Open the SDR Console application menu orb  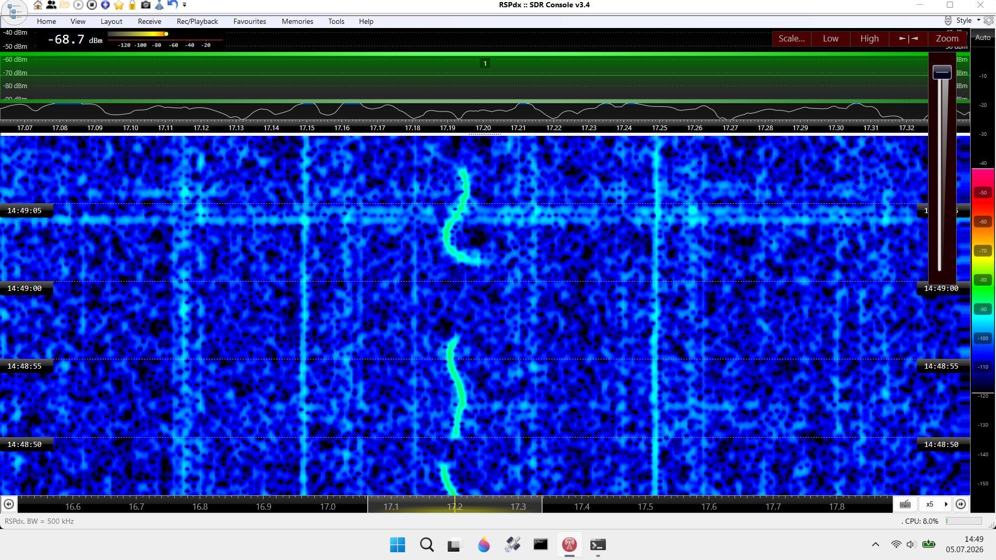click(x=14, y=12)
